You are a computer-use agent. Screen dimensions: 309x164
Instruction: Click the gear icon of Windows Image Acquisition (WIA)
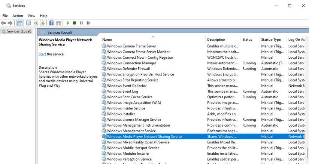104,102
